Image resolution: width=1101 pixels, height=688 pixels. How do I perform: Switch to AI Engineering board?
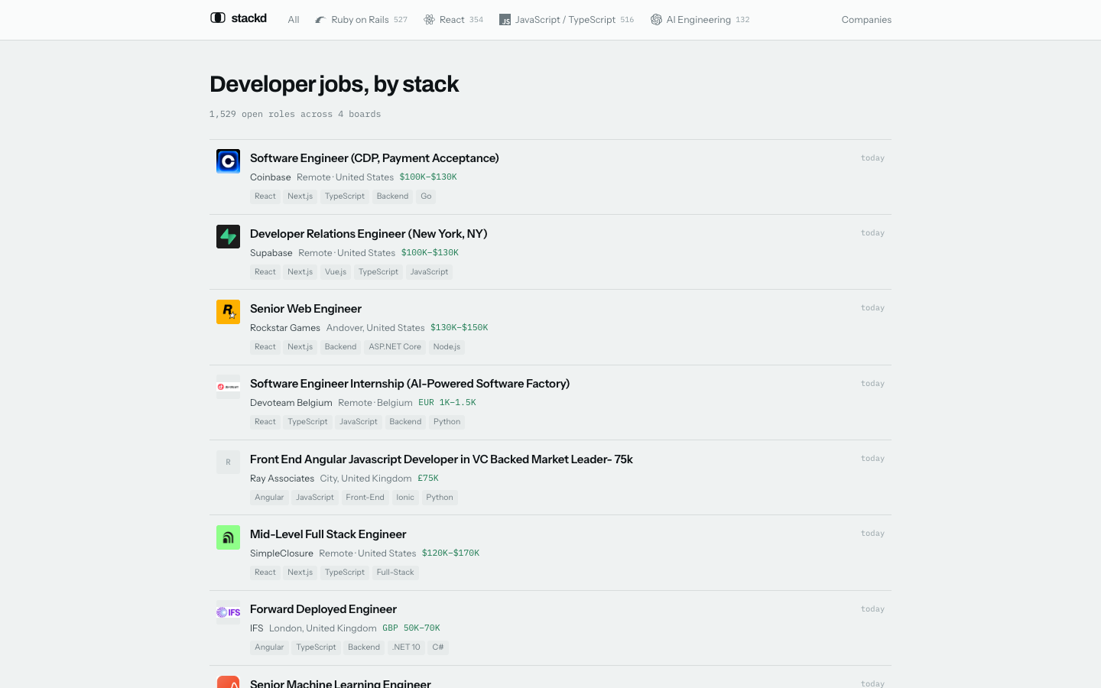(700, 20)
